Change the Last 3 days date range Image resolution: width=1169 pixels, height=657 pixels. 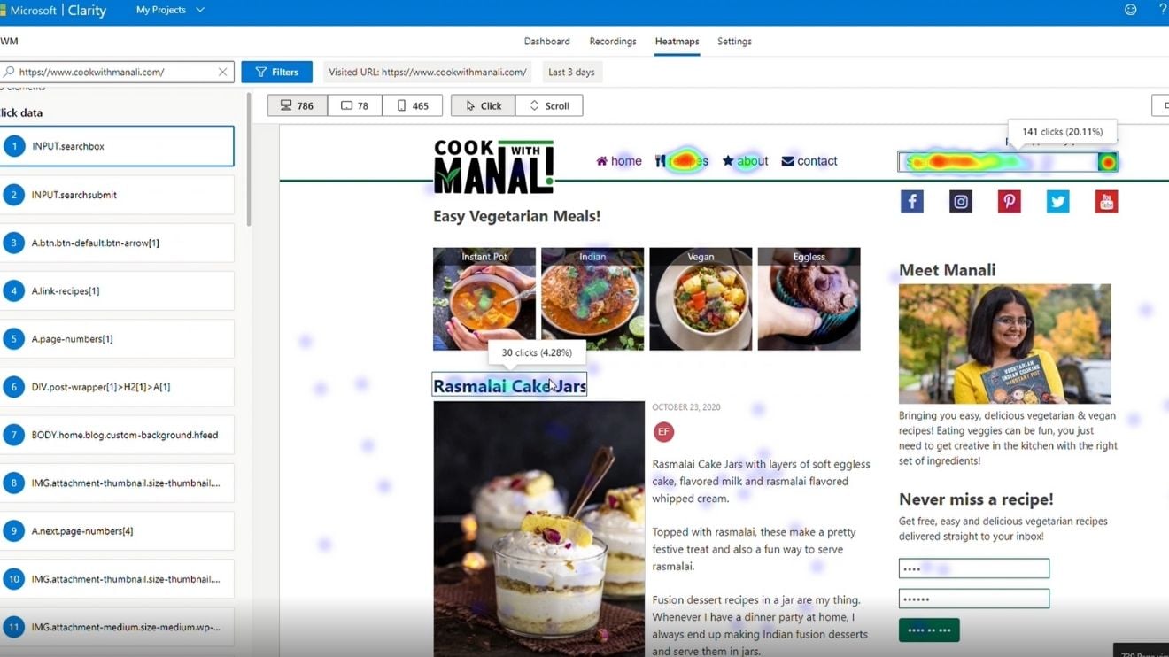[x=571, y=73]
